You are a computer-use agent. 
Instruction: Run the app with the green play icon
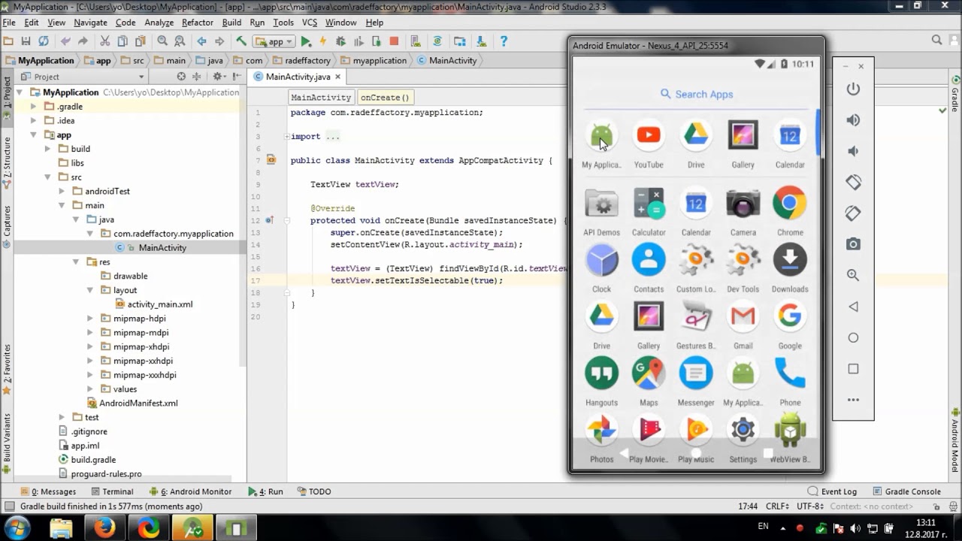[306, 41]
